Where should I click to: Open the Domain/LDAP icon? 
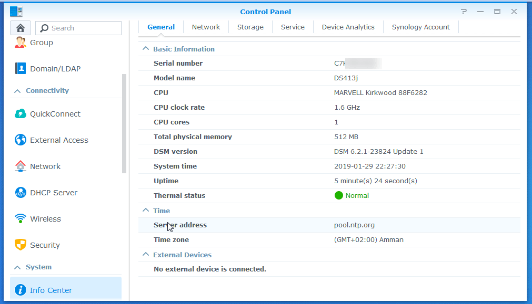point(21,69)
